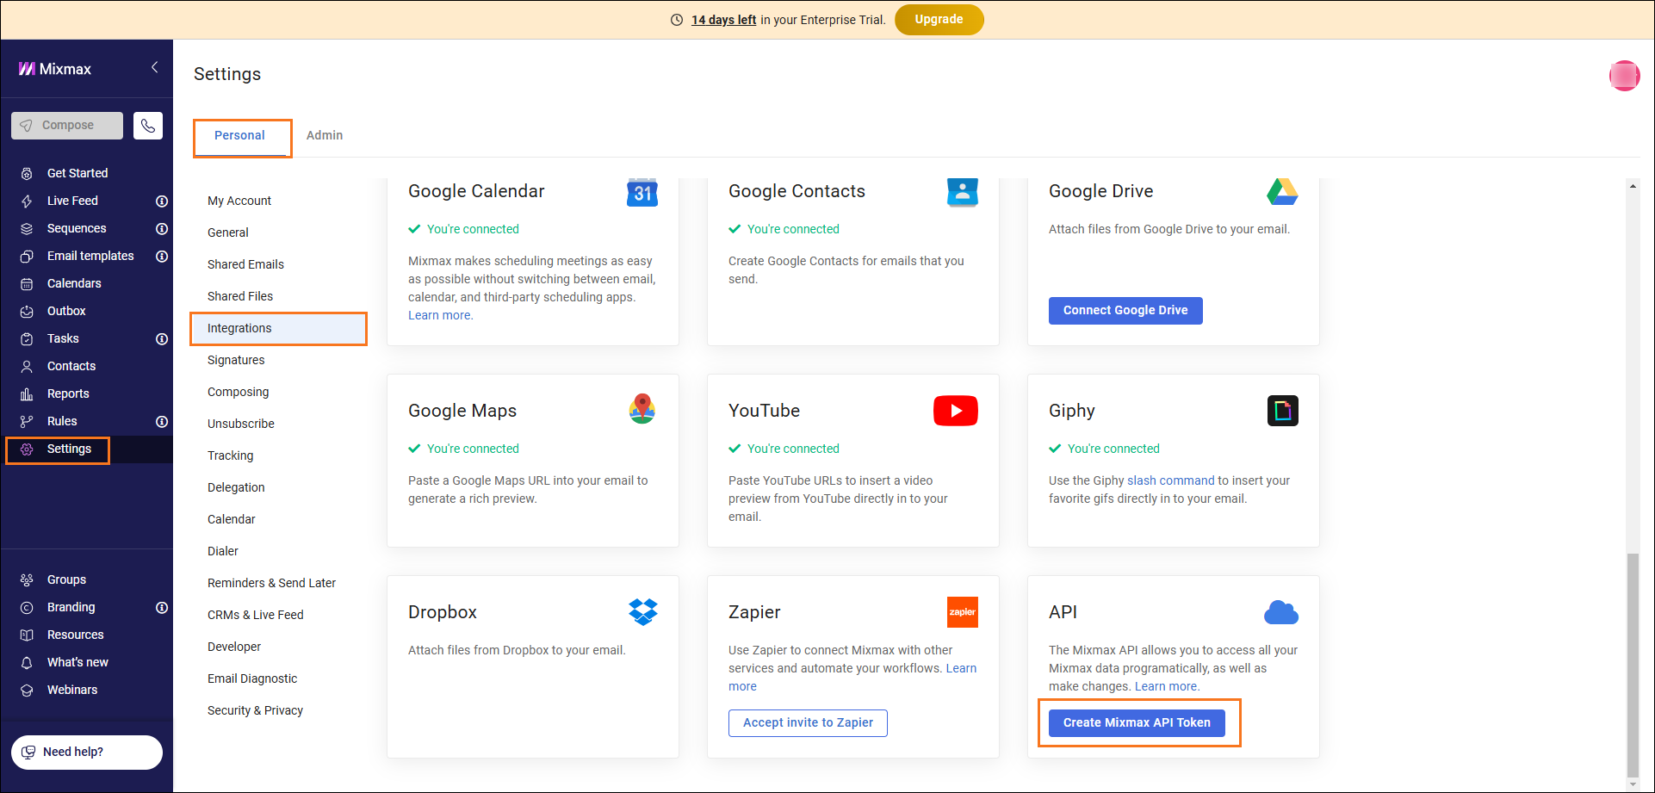The width and height of the screenshot is (1655, 793).
Task: Click Create Mixmax API Token button
Action: pos(1137,723)
